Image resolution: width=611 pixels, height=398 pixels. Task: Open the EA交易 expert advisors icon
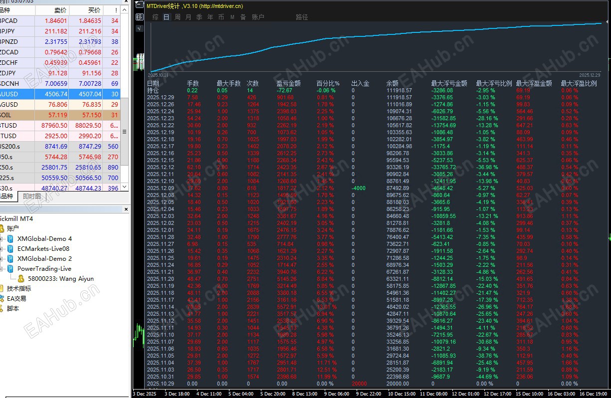[1, 298]
